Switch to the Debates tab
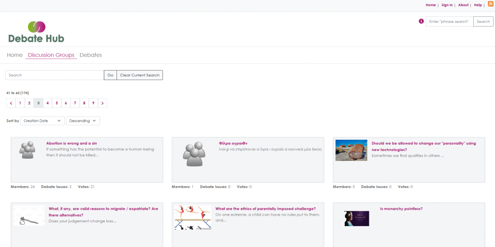This screenshot has height=247, width=495. 91,55
